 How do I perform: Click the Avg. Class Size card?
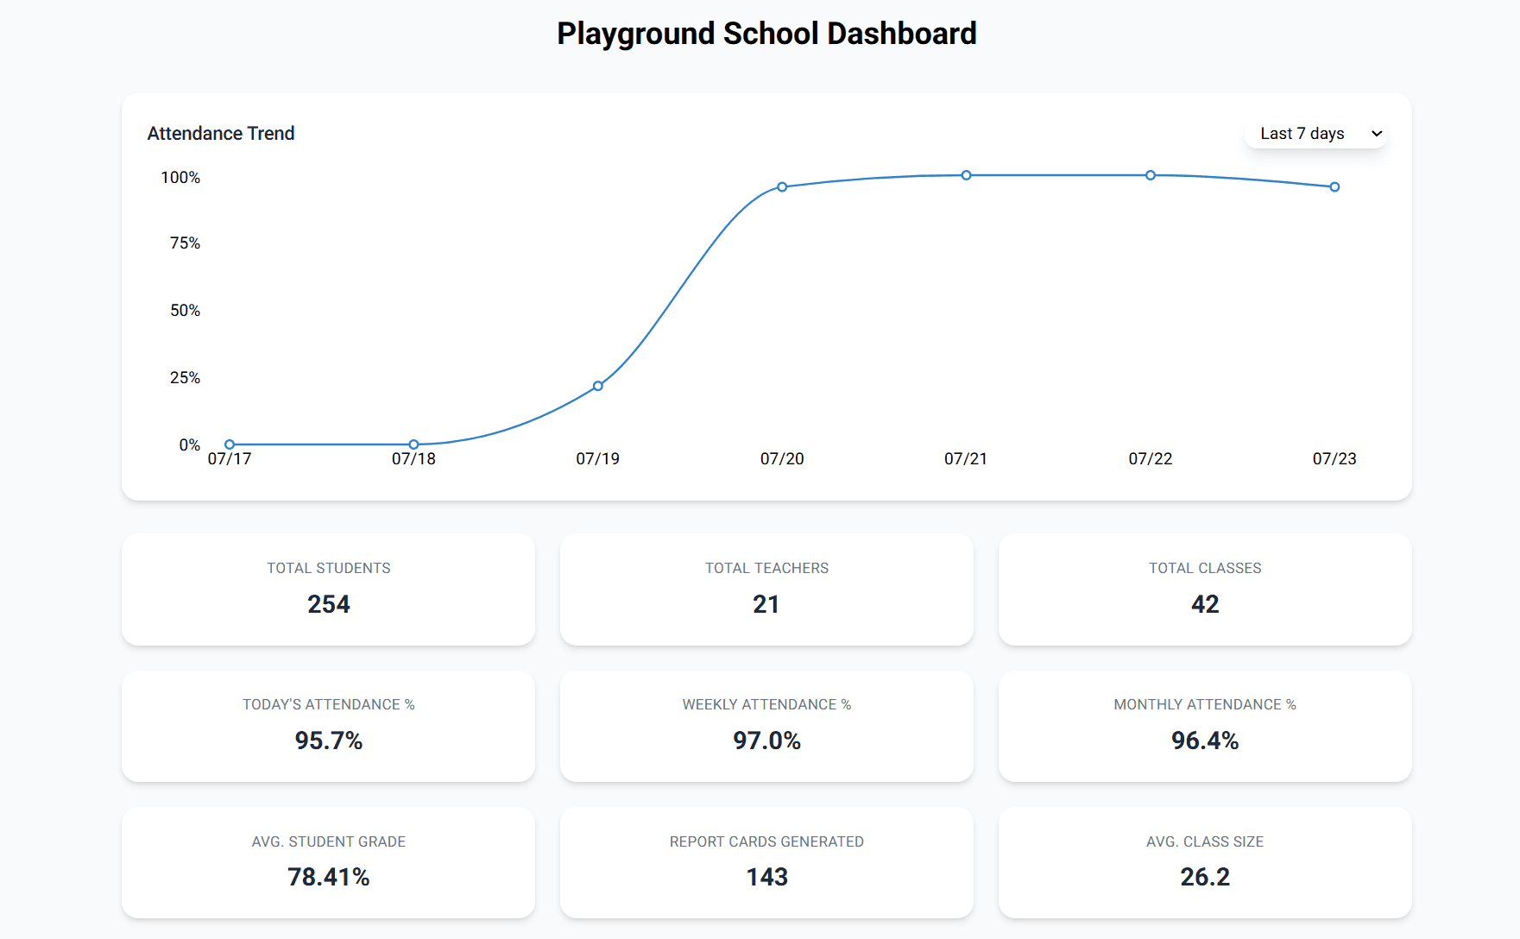[x=1205, y=862]
